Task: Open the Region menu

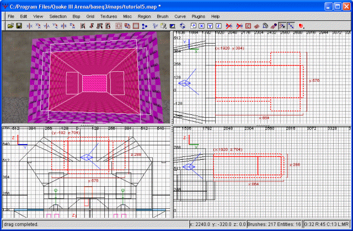Action: coord(145,17)
